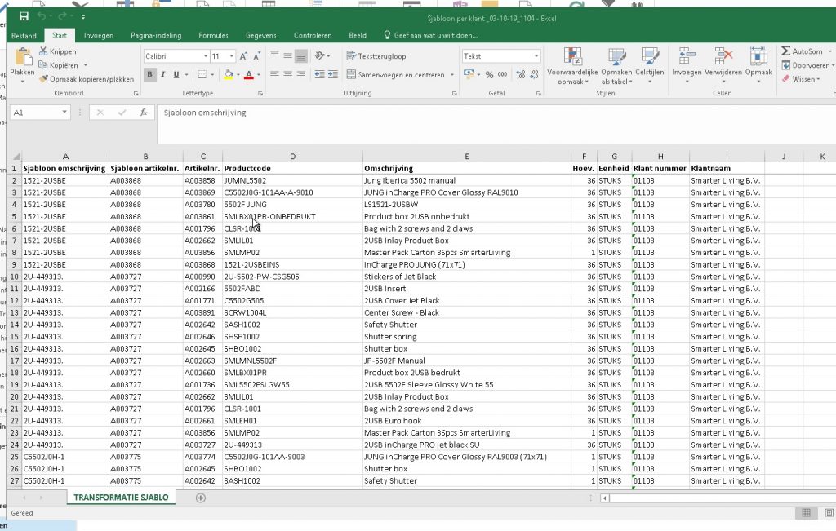
Task: Expand the Tekst number format dropdown
Action: tap(536, 56)
